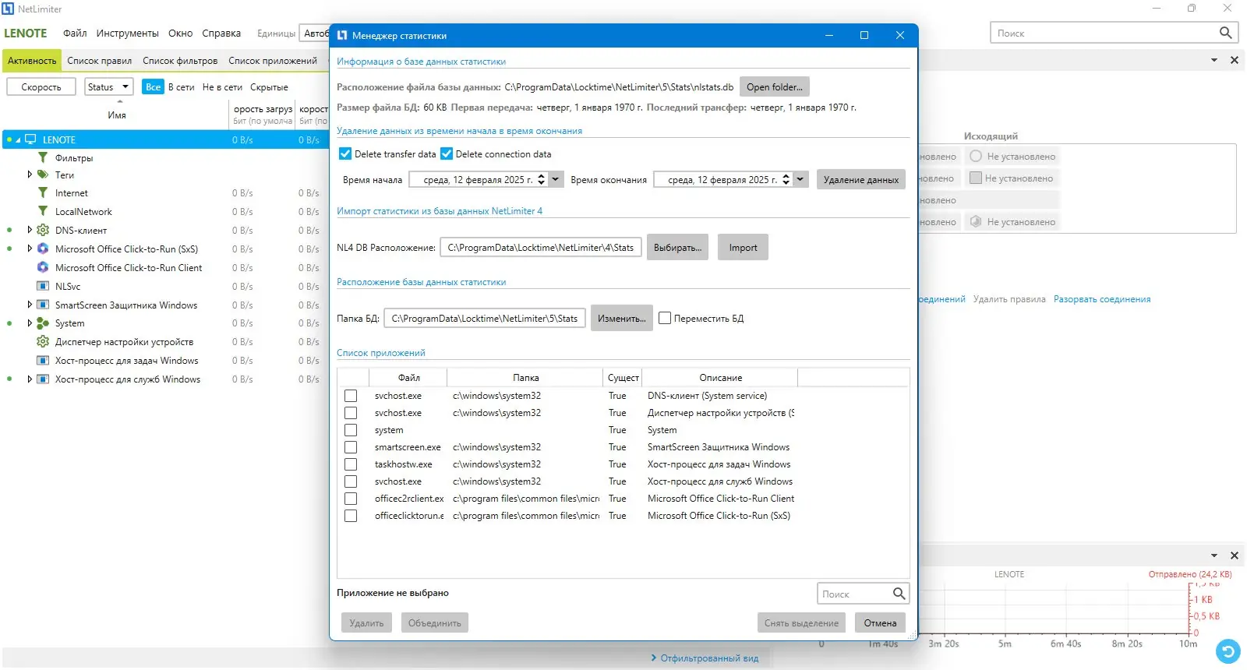Check the box for taskhostw.exe row
This screenshot has height=670, width=1247.
pyautogui.click(x=351, y=464)
